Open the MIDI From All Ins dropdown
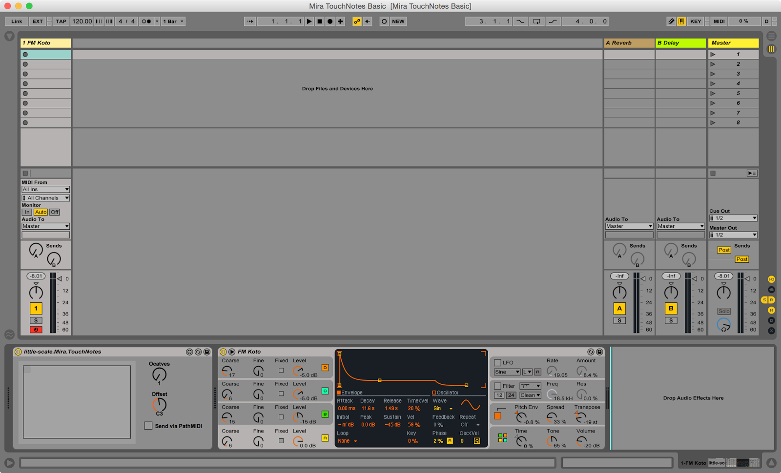 [45, 189]
